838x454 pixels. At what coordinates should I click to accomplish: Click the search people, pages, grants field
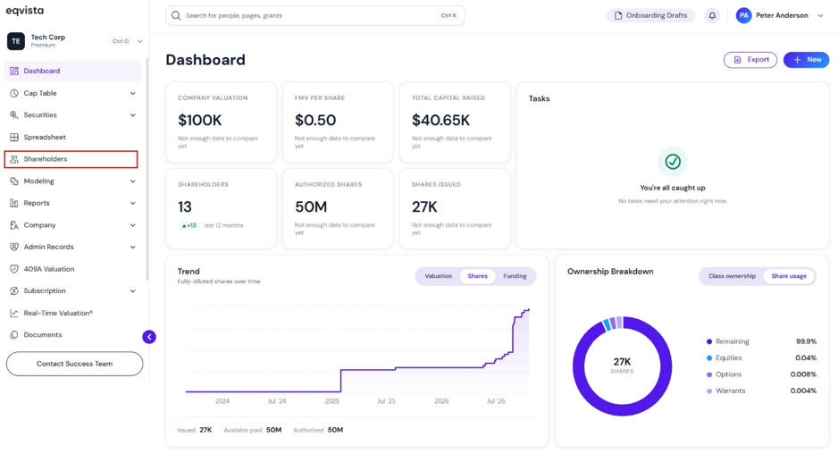[x=315, y=15]
